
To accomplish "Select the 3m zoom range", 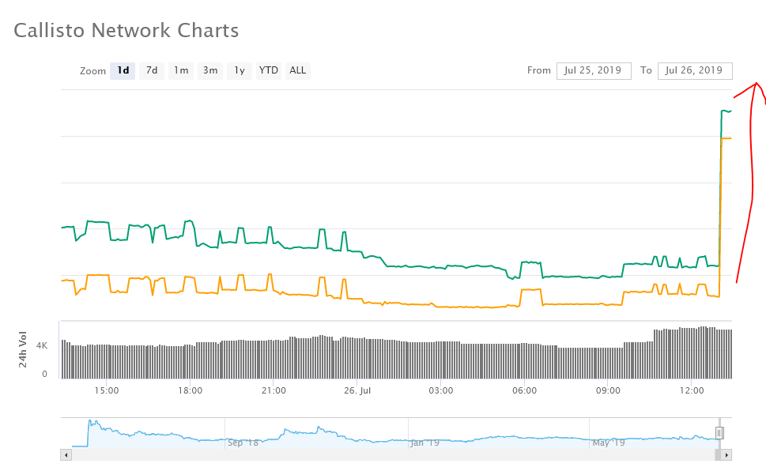I will tap(210, 71).
